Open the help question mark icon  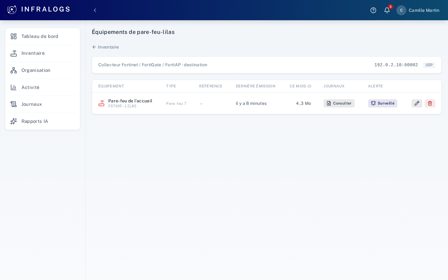pyautogui.click(x=373, y=10)
